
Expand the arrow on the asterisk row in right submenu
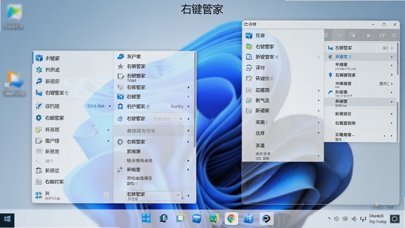tap(392, 57)
